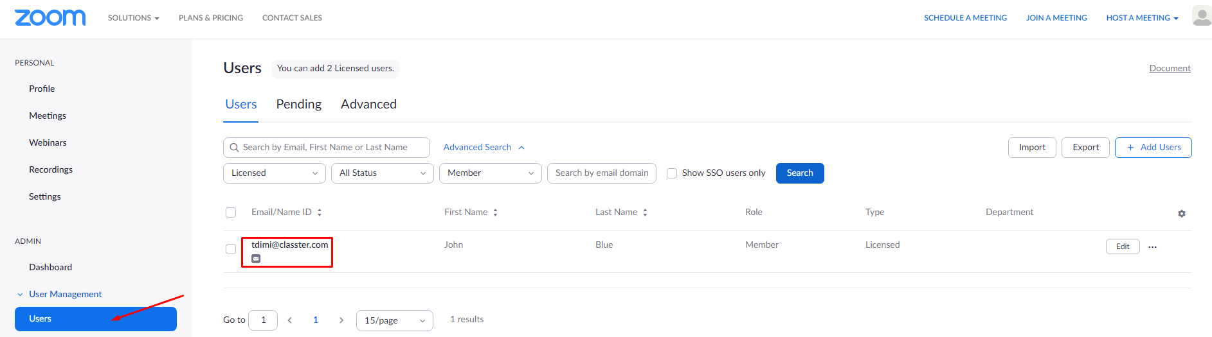Open Contact Sales

pos(292,18)
